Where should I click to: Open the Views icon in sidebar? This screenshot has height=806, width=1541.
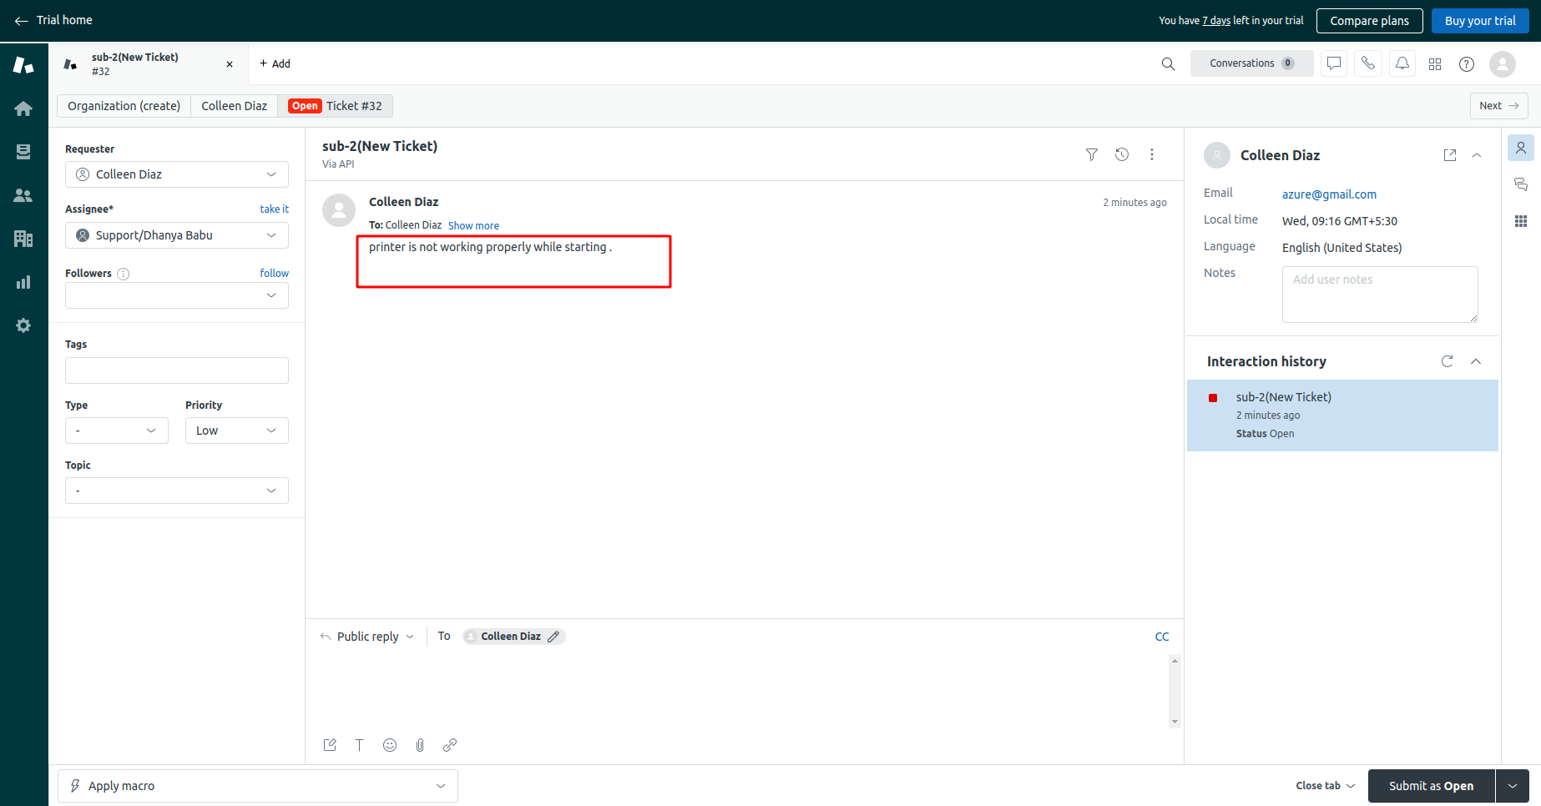click(23, 152)
